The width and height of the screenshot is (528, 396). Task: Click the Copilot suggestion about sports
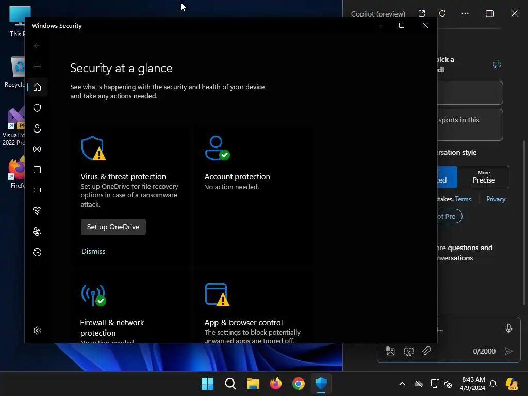tap(470, 125)
